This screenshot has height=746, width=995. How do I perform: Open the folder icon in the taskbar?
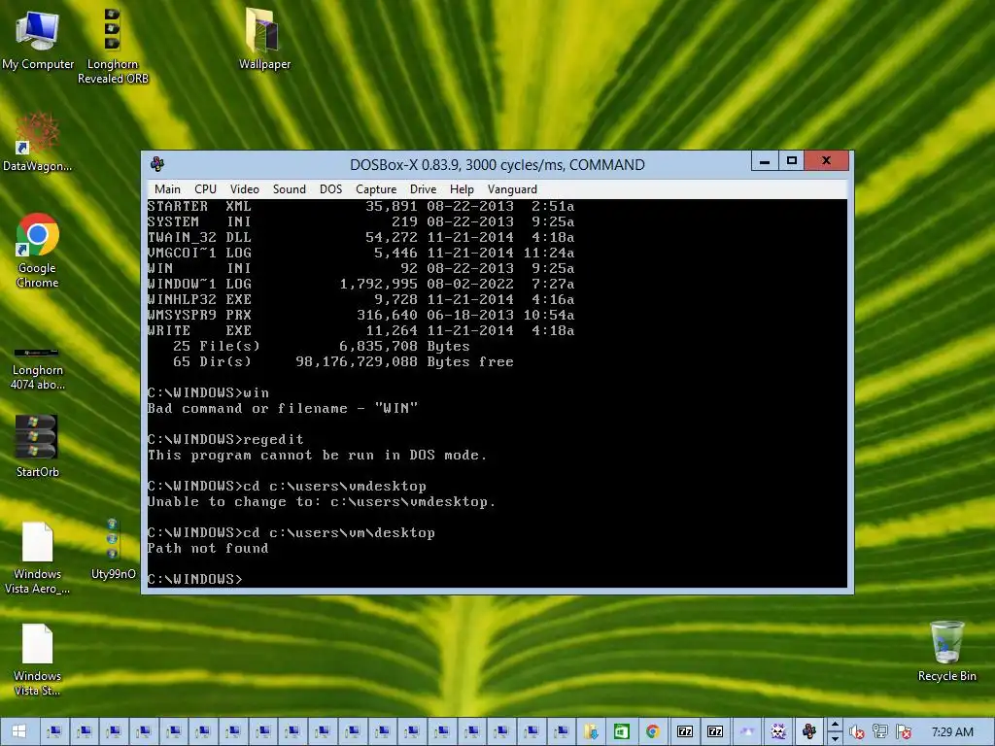[x=592, y=731]
